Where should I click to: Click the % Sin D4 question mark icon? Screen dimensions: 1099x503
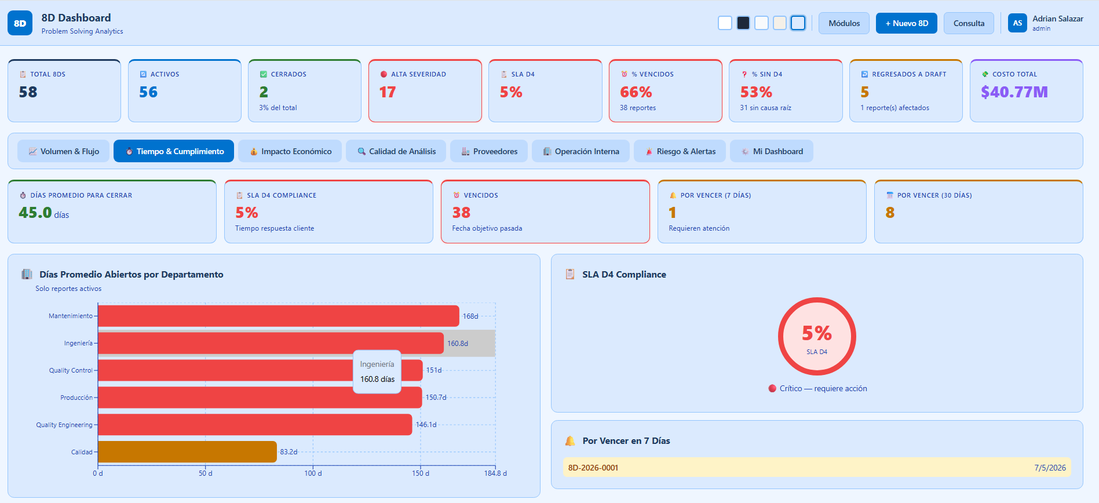click(x=744, y=74)
